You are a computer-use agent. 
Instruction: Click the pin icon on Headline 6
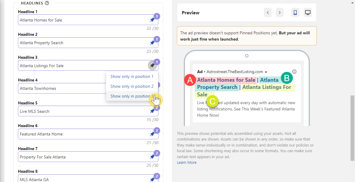(x=152, y=134)
